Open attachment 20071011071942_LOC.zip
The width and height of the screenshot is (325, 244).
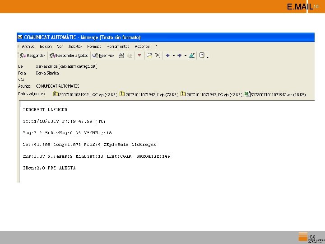pyautogui.click(x=86, y=94)
